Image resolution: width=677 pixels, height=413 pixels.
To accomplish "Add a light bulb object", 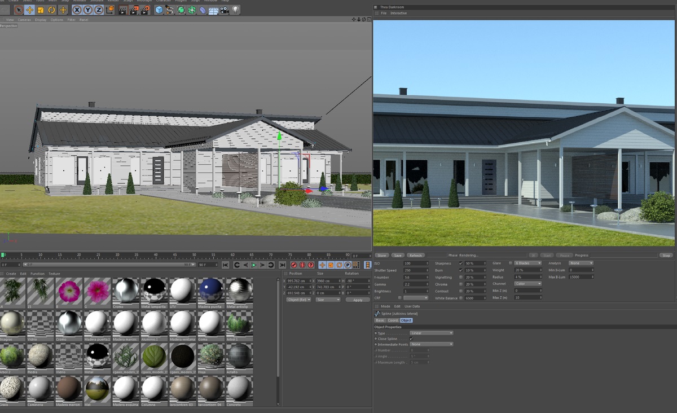I will pos(236,10).
